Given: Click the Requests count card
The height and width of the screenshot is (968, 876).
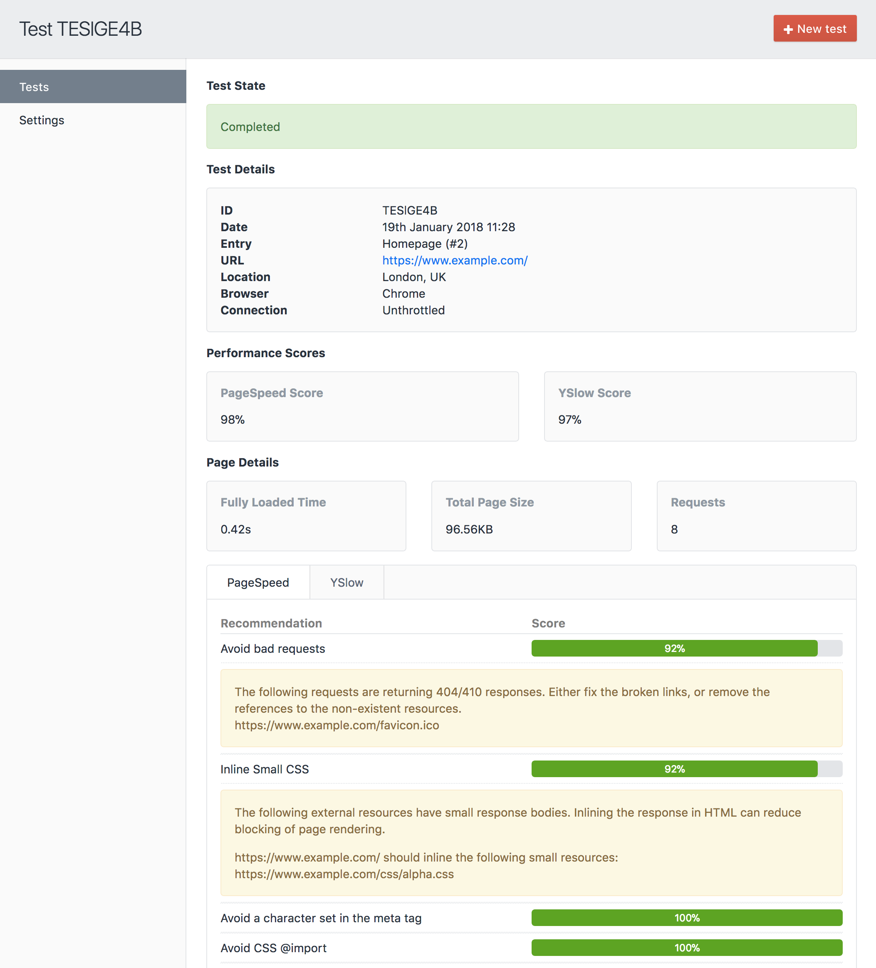Looking at the screenshot, I should pyautogui.click(x=756, y=516).
